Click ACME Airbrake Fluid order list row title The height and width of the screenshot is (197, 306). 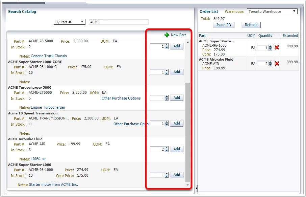point(216,59)
